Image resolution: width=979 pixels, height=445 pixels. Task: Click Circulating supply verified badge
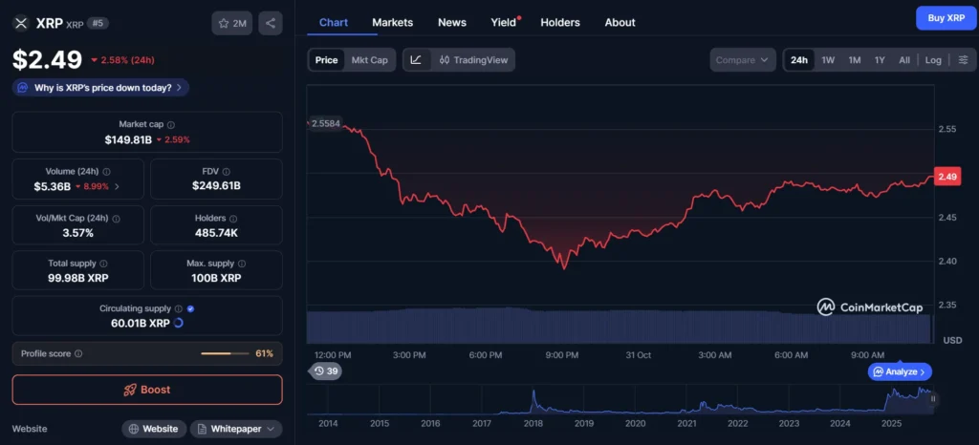(190, 309)
